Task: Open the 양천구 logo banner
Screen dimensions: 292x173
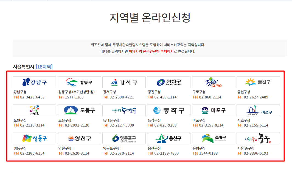Action: point(79,138)
